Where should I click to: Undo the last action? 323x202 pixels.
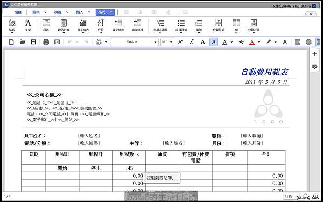point(69,42)
